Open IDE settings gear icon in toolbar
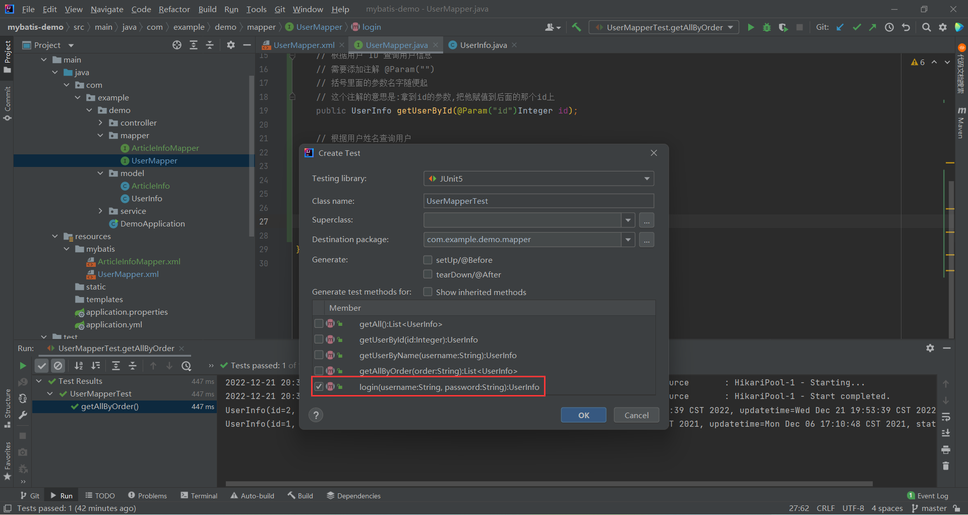Viewport: 968px width, 515px height. (x=943, y=27)
